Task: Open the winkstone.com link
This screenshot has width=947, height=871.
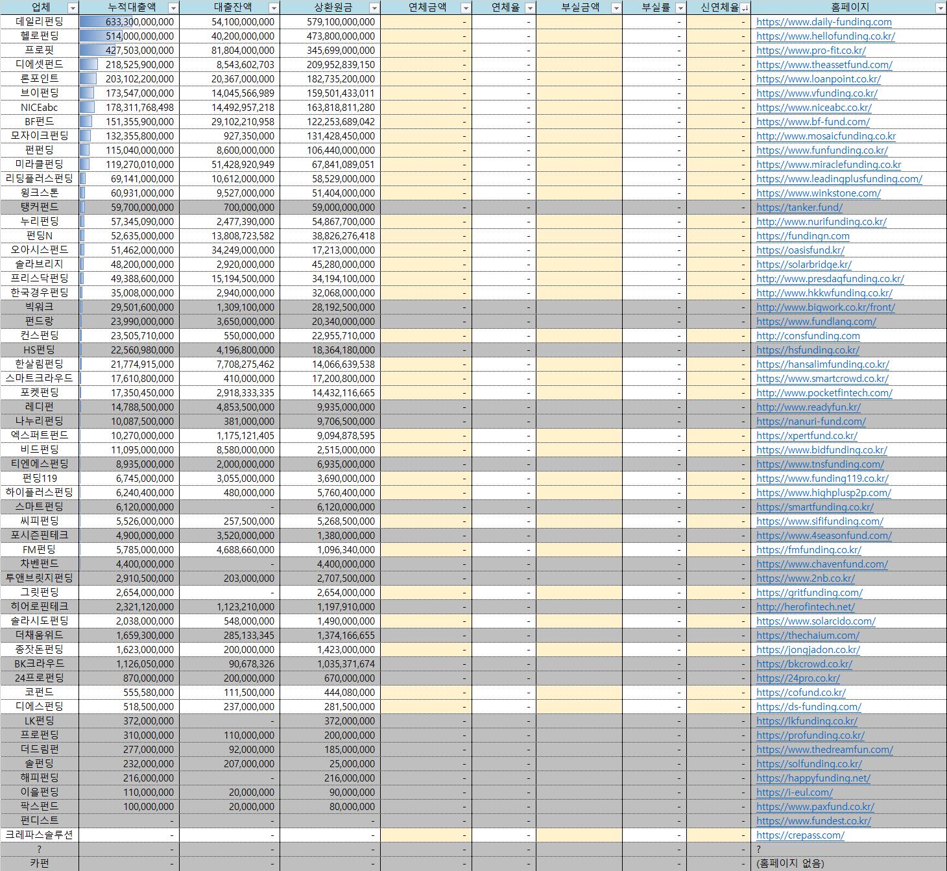Action: pos(819,193)
